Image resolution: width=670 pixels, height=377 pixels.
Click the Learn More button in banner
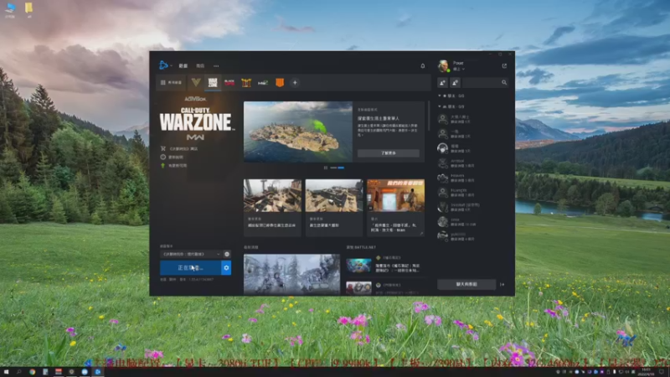click(x=388, y=153)
